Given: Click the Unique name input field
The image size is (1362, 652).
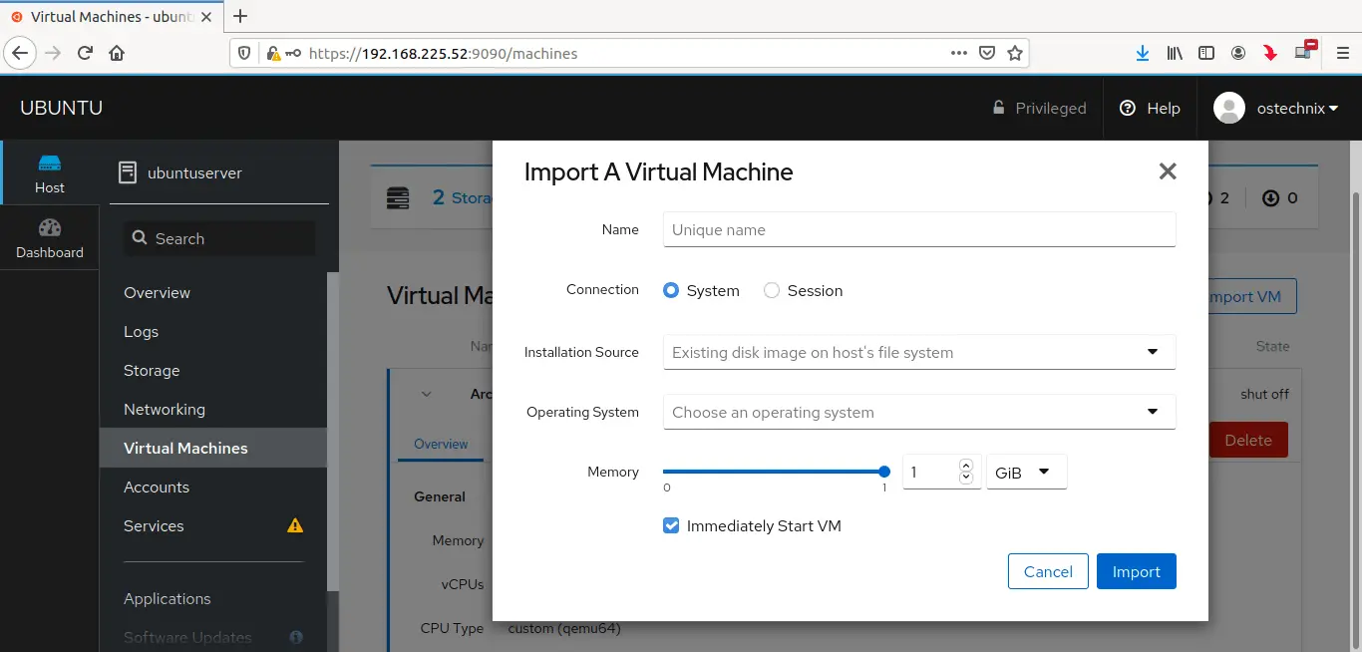Looking at the screenshot, I should (917, 229).
